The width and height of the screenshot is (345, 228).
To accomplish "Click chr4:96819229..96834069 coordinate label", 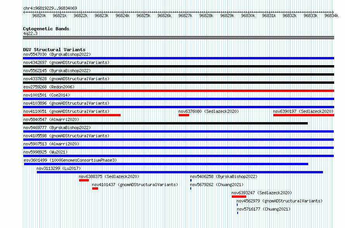I will (x=50, y=8).
